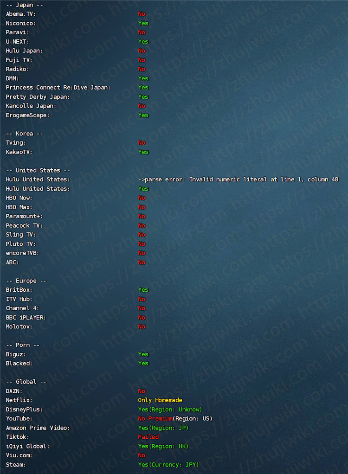Select the 'iQiyi Global:' label
The image size is (348, 474).
(27, 447)
